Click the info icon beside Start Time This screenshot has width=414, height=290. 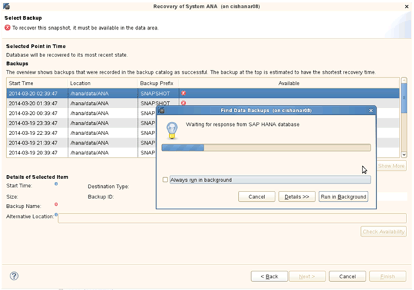[56, 184]
